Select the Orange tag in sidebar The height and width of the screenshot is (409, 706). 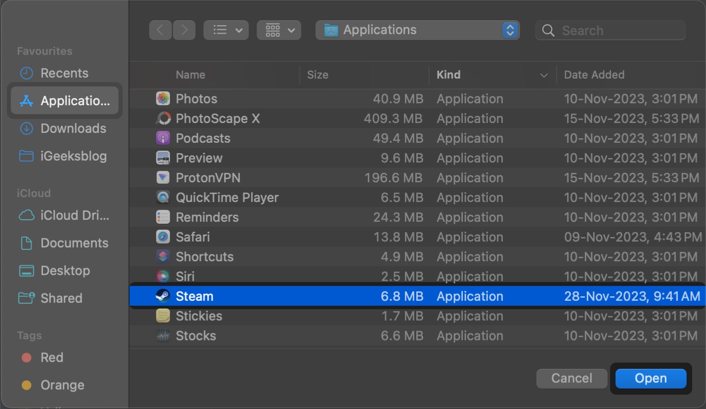click(x=53, y=385)
